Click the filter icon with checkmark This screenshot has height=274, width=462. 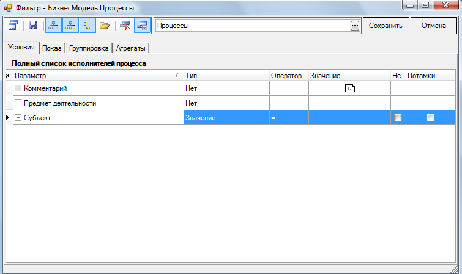[142, 26]
